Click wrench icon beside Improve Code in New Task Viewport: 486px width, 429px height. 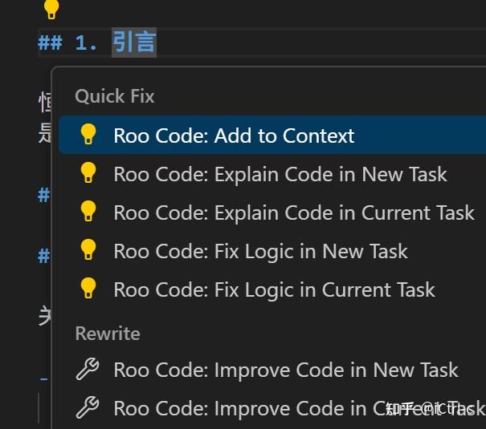pyautogui.click(x=88, y=369)
